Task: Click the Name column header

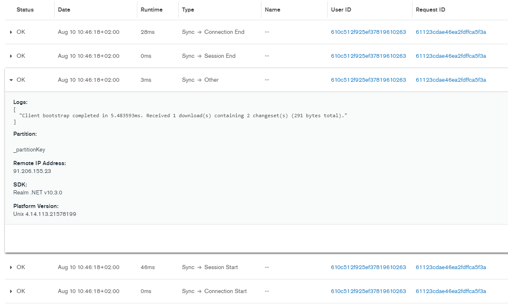Action: coord(272,9)
